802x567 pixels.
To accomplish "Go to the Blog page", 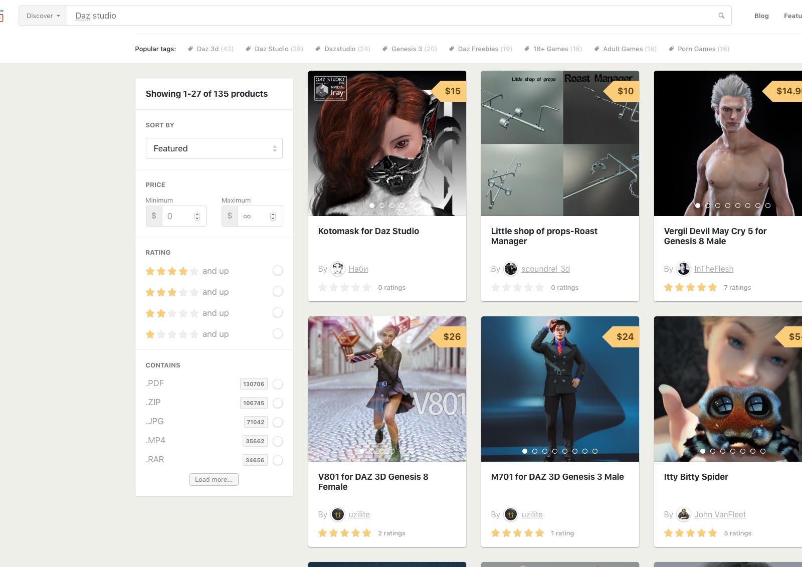I will 761,16.
